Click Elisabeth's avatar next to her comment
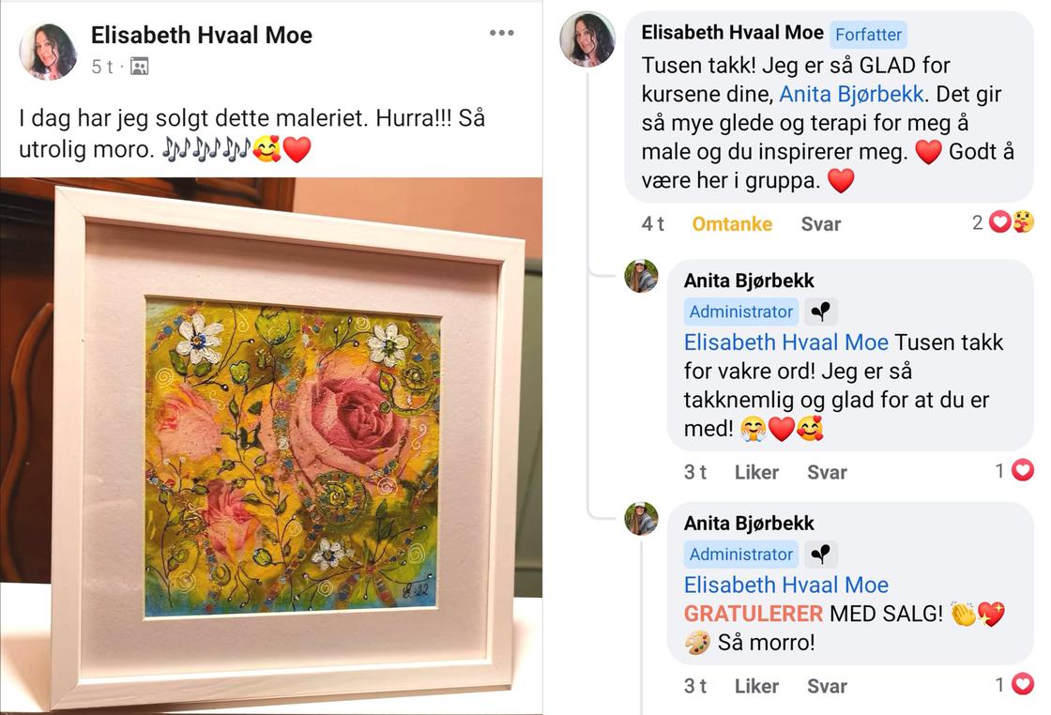The height and width of the screenshot is (715, 1051). click(x=587, y=38)
